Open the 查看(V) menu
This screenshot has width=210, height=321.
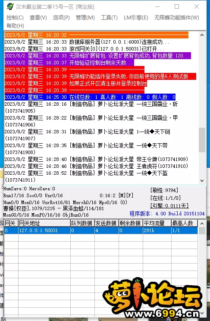tap(38, 18)
